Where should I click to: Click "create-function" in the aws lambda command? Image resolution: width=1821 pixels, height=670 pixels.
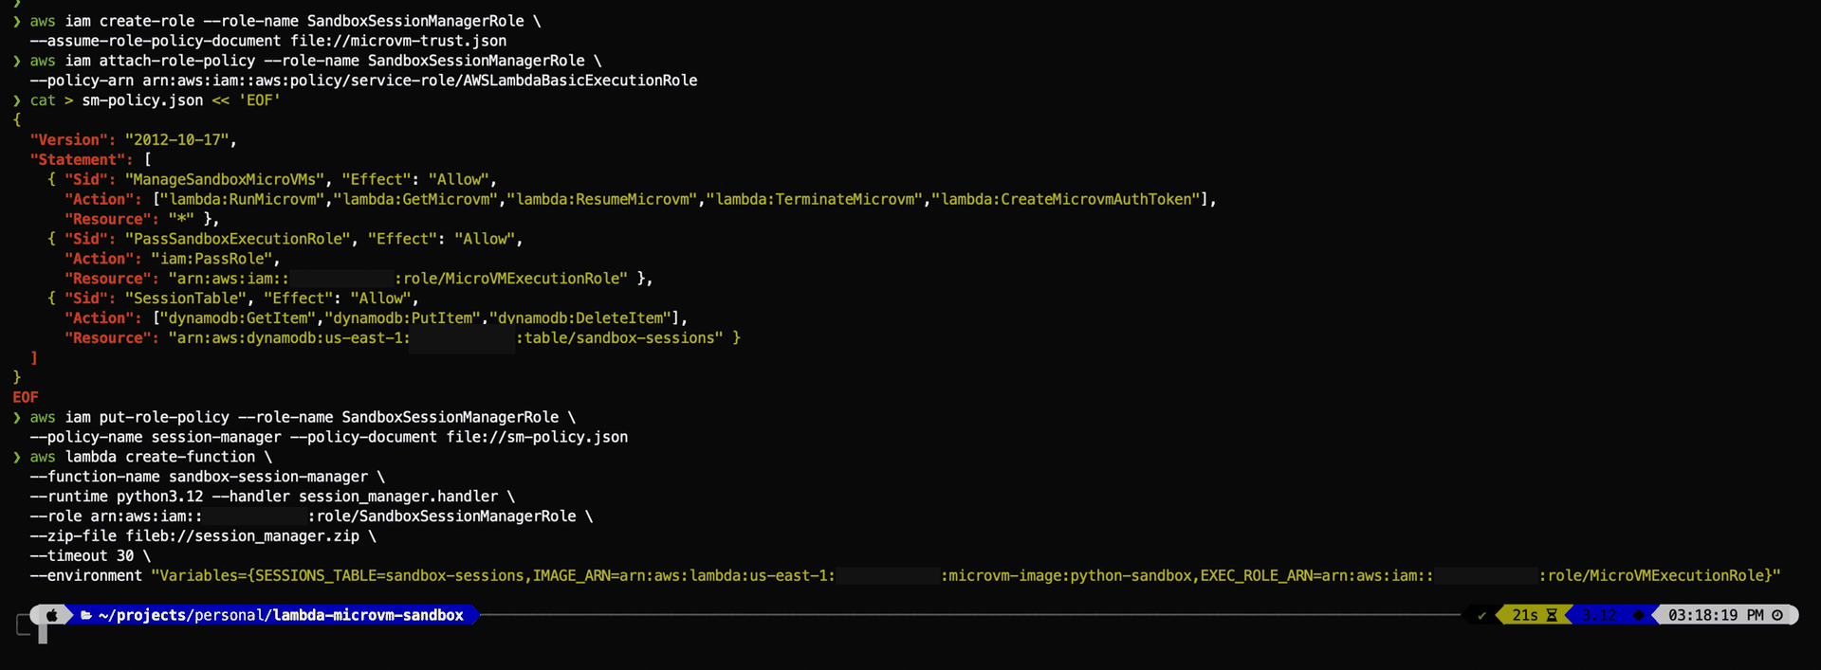coord(191,457)
